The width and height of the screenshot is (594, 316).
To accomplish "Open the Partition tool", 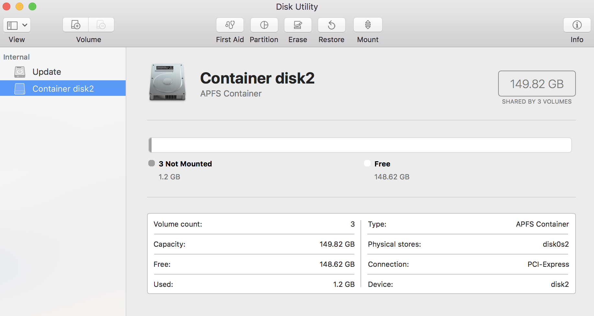I will (x=264, y=25).
